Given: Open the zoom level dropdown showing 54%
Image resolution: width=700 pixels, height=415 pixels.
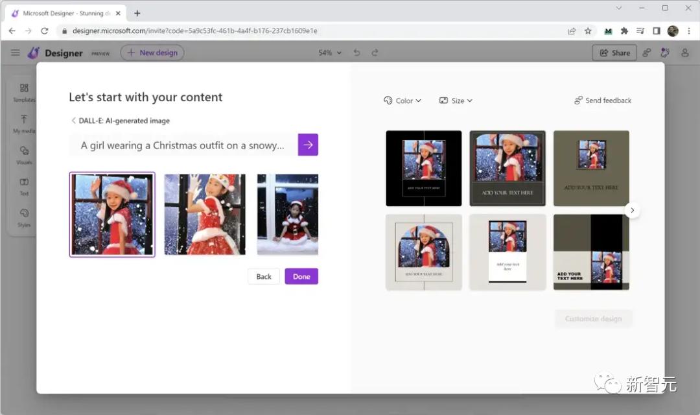Looking at the screenshot, I should coord(329,53).
